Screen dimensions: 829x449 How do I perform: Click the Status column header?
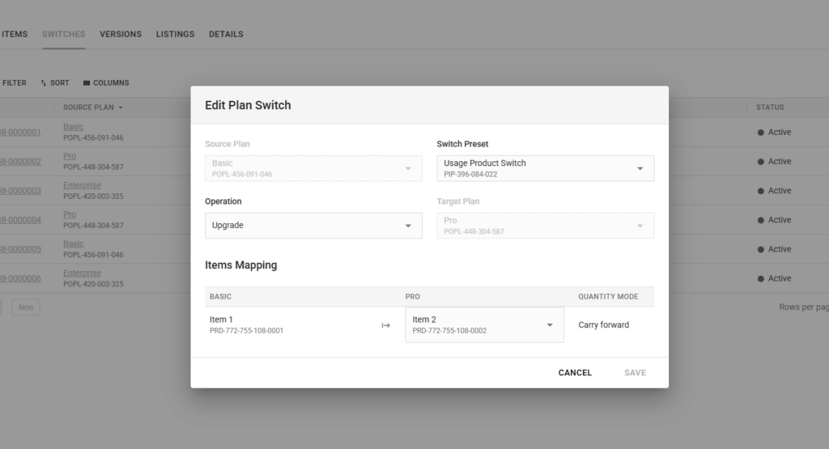[x=770, y=108]
